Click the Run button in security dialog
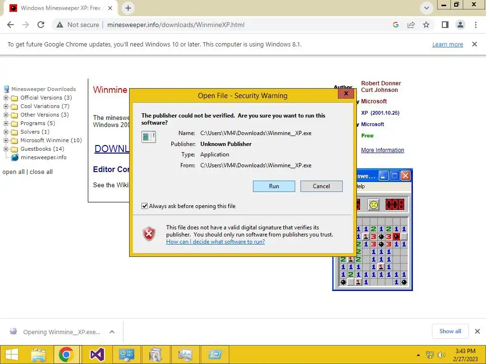486x364 pixels. click(x=274, y=186)
